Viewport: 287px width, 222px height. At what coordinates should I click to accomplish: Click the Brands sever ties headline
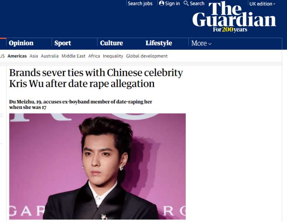pos(96,78)
